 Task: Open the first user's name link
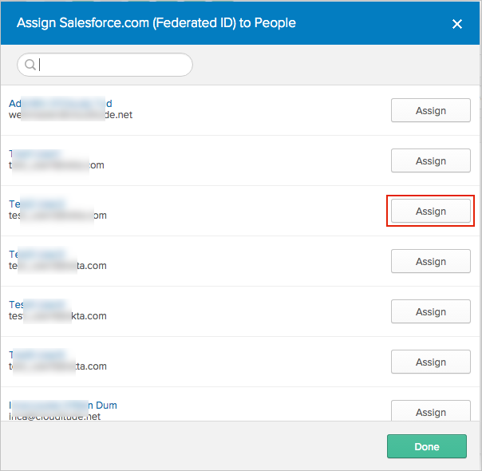pyautogui.click(x=60, y=103)
